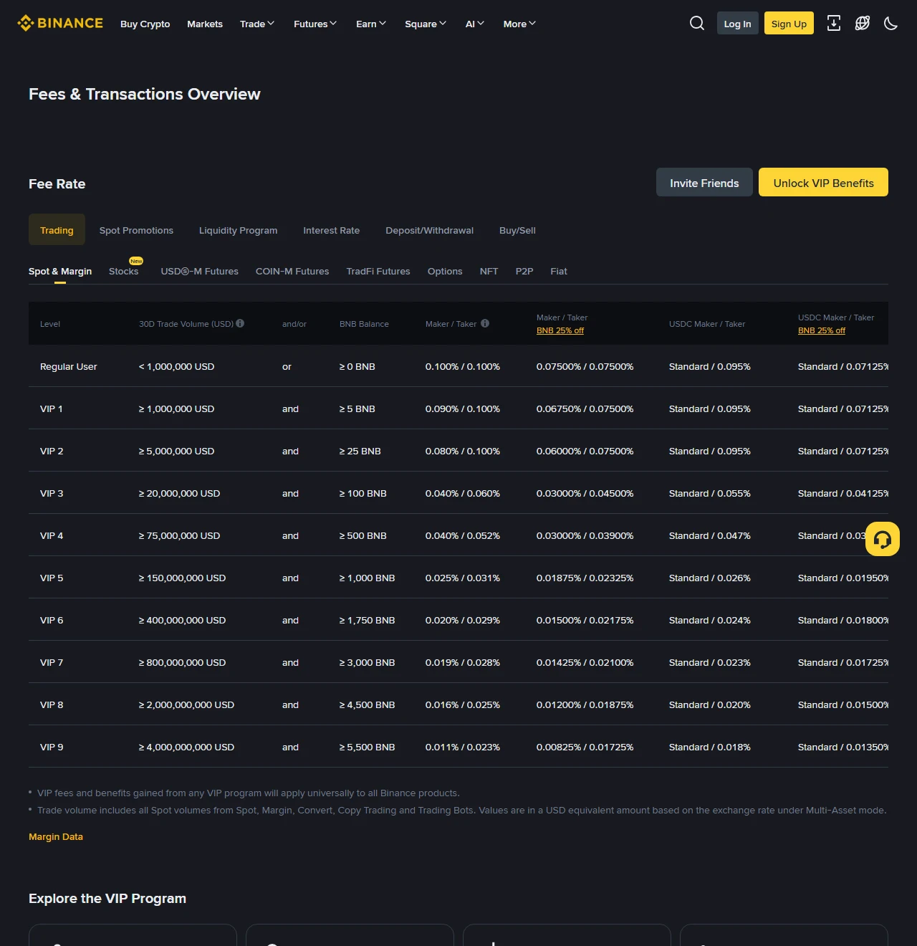Open the language globe icon
Viewport: 917px width, 946px height.
pyautogui.click(x=863, y=23)
